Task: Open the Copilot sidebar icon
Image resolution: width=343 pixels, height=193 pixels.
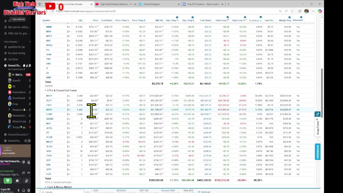Action: click(320, 11)
